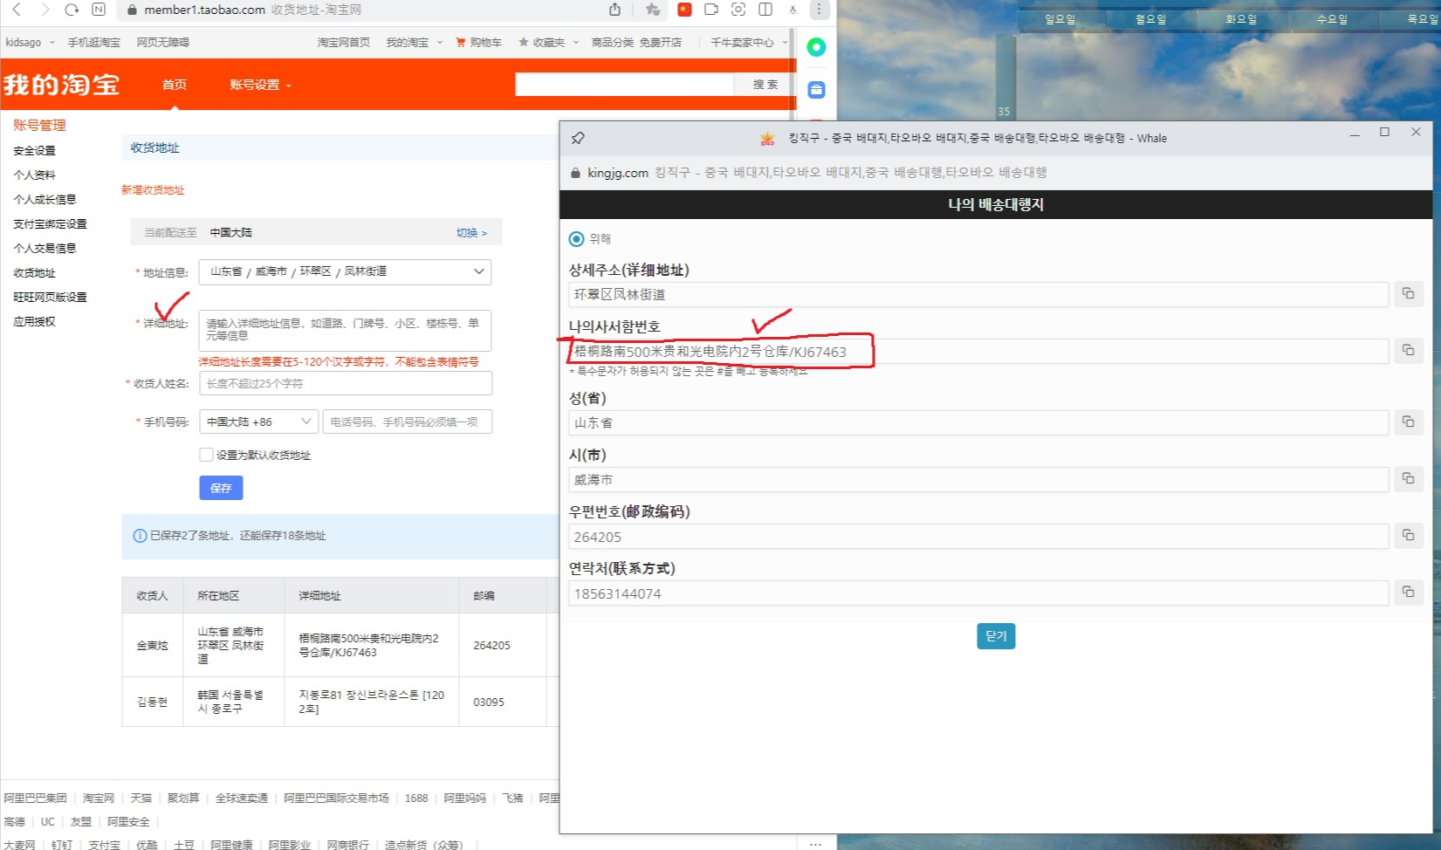This screenshot has height=850, width=1441.
Task: Open 安全设置 in the sidebar
Action: pos(34,151)
